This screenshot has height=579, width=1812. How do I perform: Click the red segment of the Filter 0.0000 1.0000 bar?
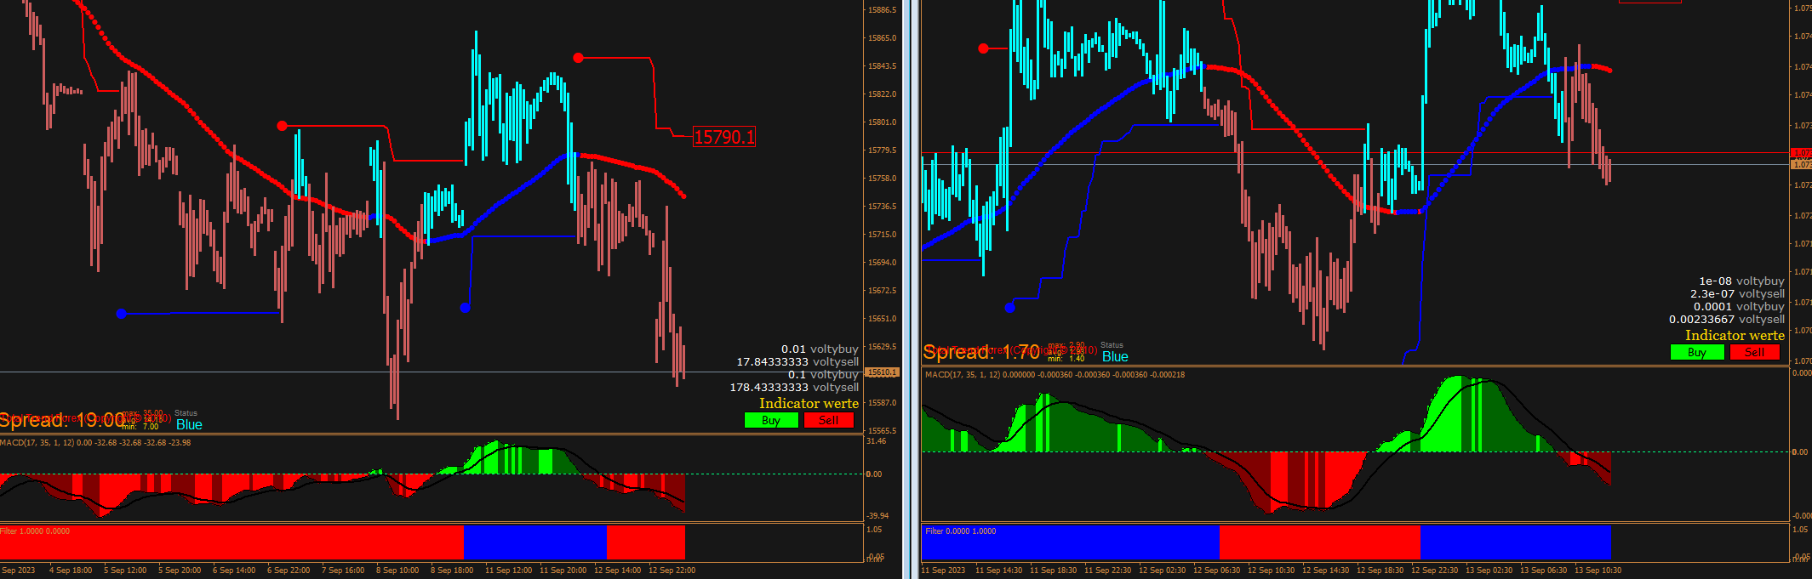click(1320, 542)
